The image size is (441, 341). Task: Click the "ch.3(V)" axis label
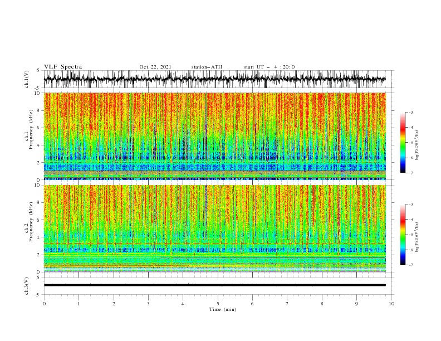coord(27,286)
